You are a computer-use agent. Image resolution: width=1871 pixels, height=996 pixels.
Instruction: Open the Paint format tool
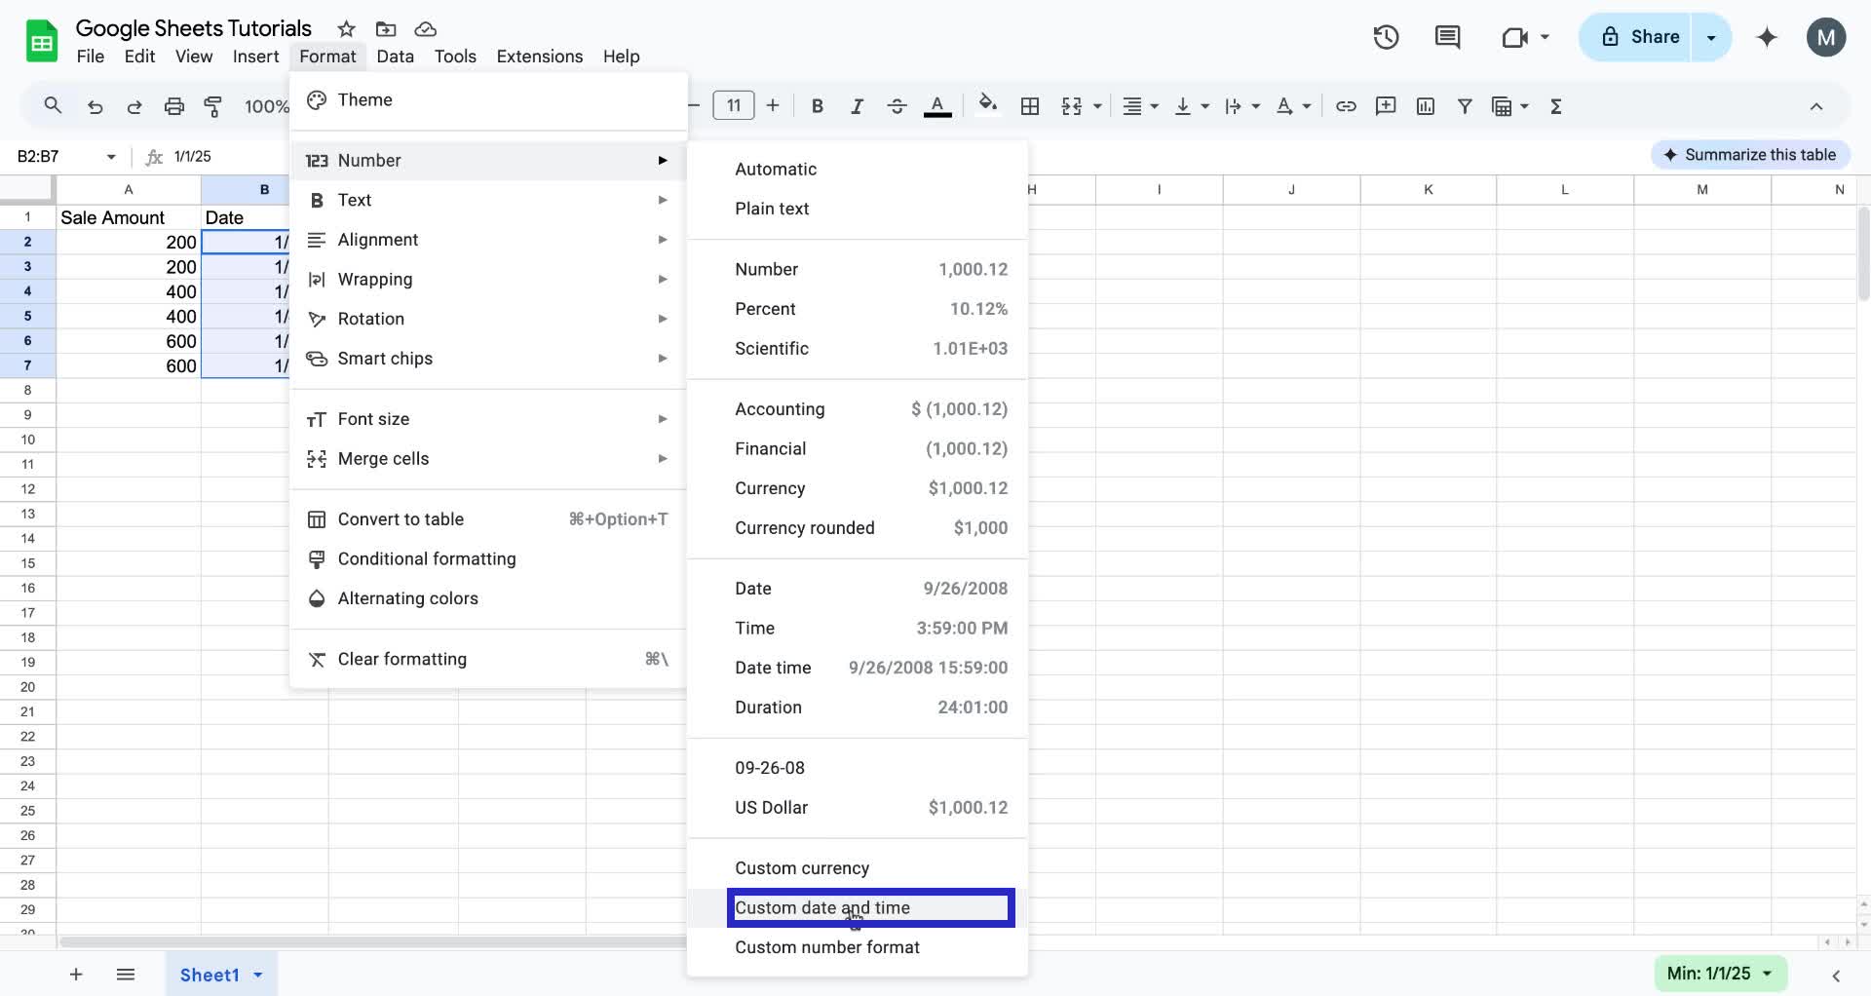(213, 106)
